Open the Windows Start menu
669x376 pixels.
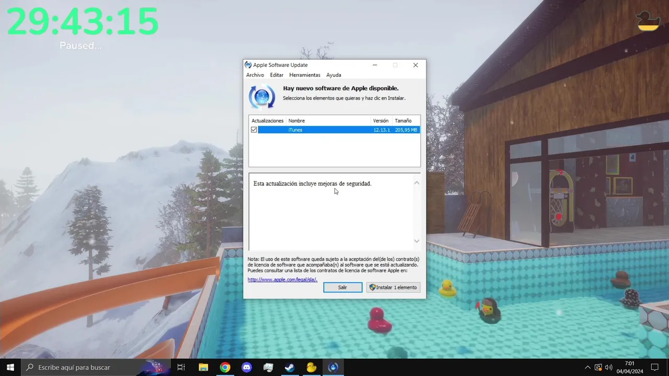click(x=10, y=367)
